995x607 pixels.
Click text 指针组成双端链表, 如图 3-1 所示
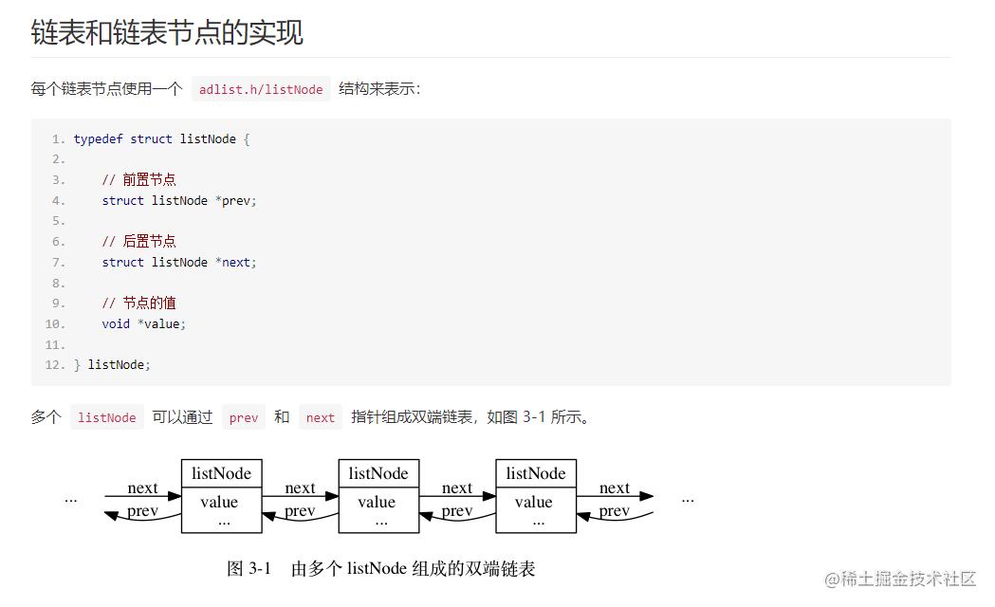tap(470, 416)
